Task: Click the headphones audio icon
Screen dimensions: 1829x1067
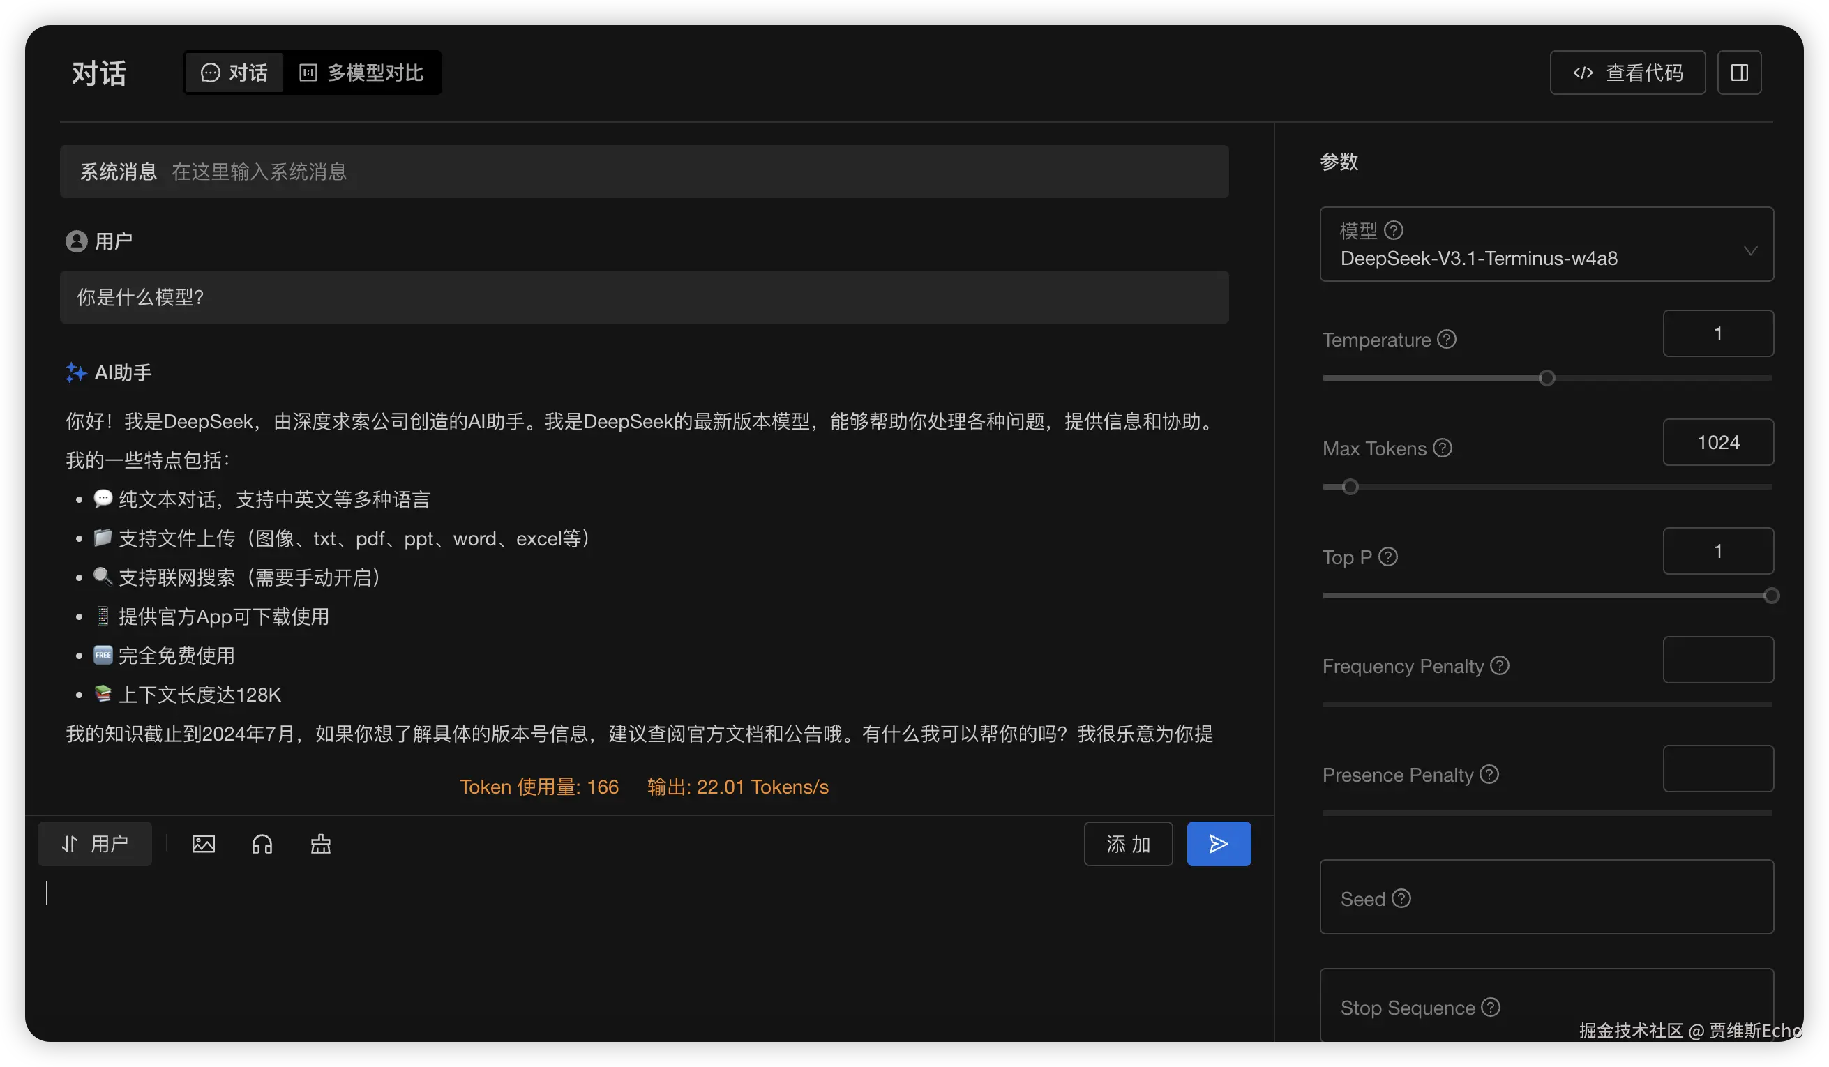Action: coord(262,843)
